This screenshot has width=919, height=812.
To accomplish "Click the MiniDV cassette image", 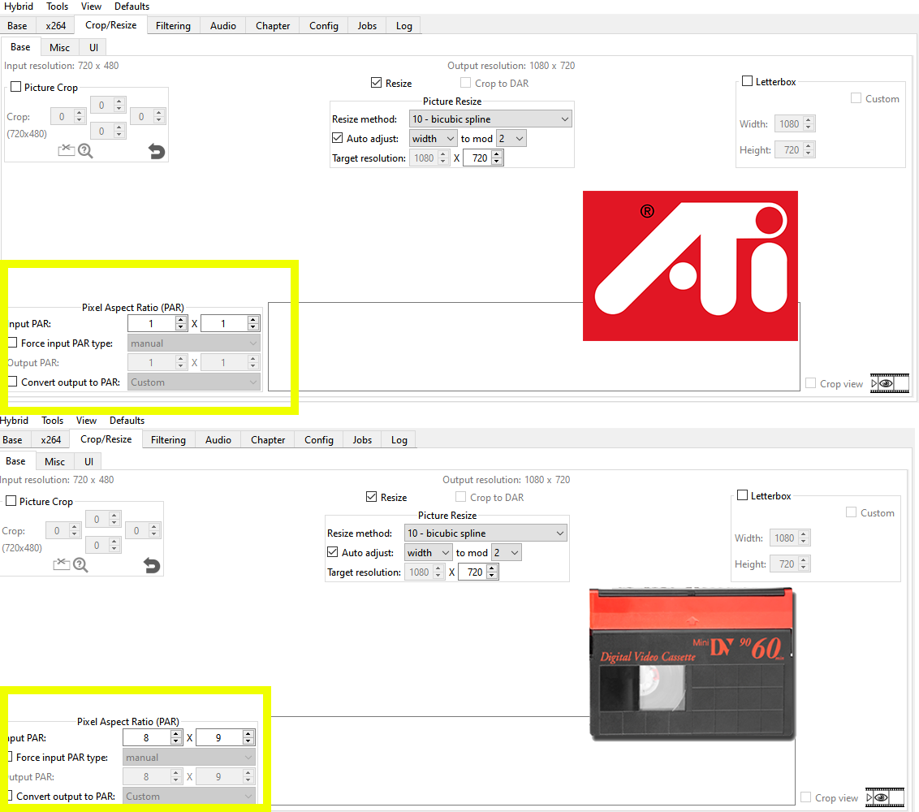I will [692, 663].
